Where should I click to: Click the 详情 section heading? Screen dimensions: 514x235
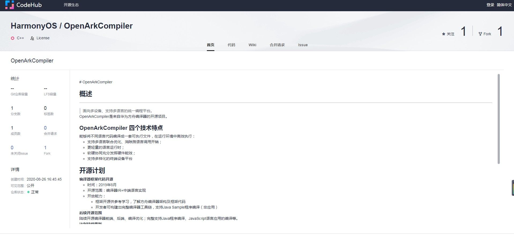15,170
